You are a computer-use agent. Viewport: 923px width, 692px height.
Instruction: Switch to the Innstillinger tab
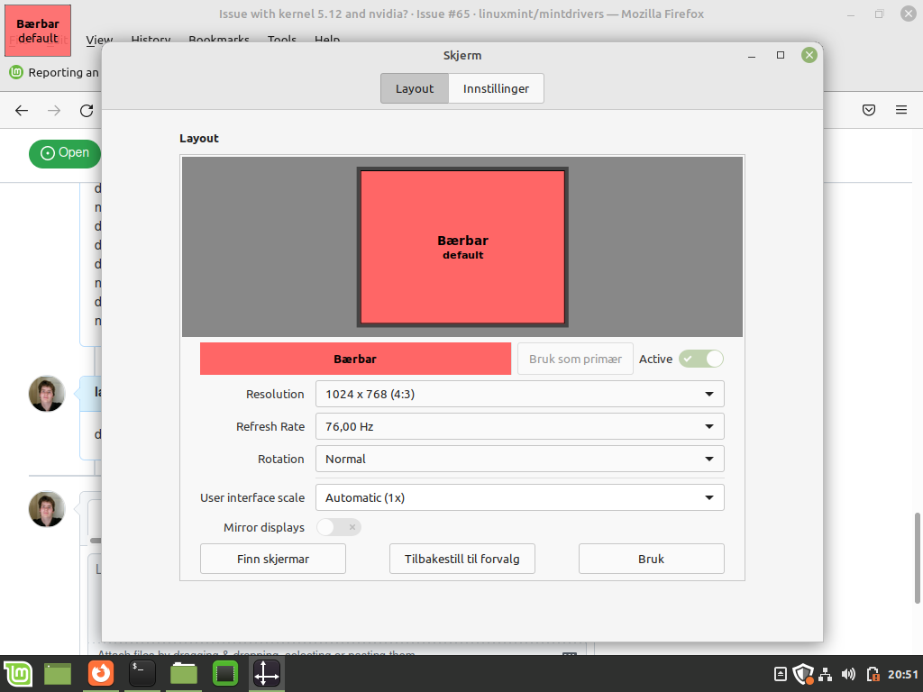[496, 87]
